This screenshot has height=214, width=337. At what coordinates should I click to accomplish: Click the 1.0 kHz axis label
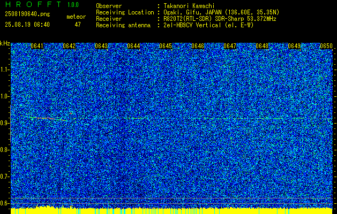coord(4,96)
